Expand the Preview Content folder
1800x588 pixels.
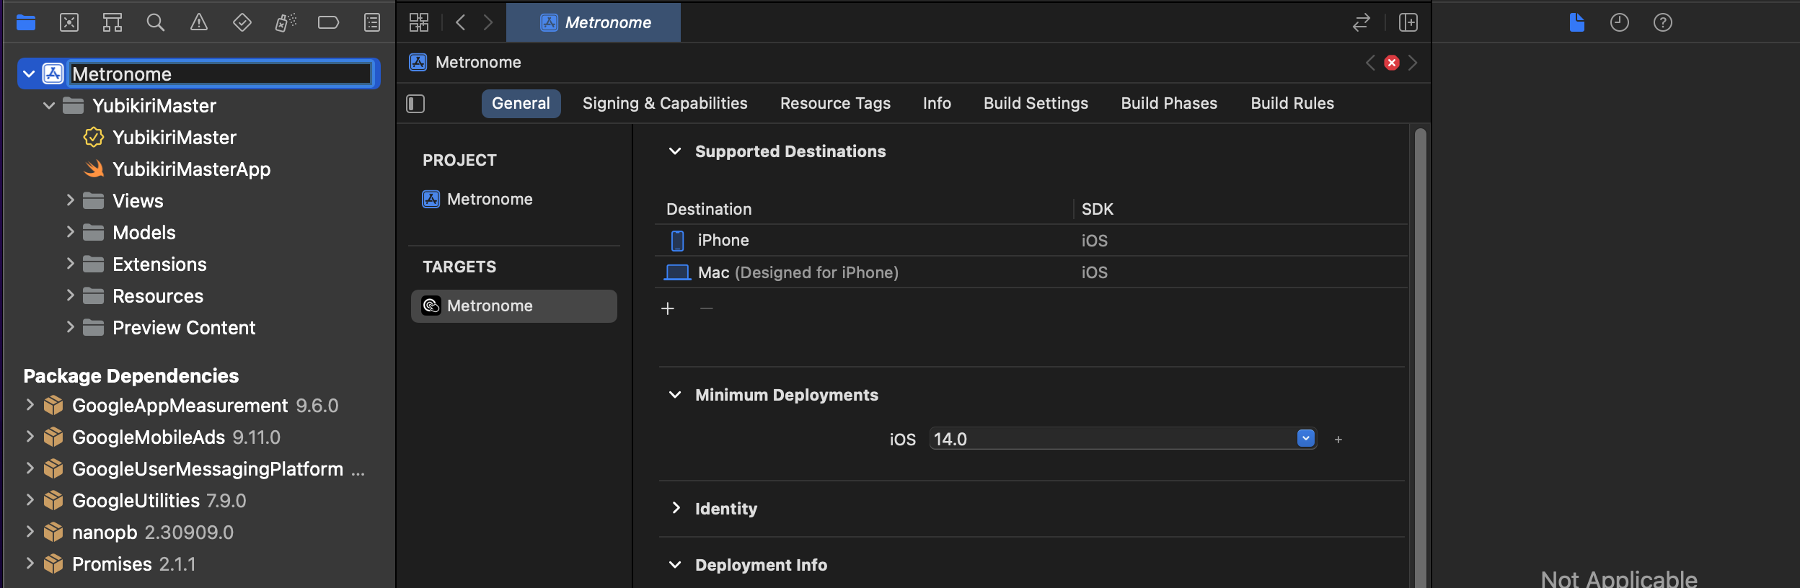pyautogui.click(x=70, y=327)
